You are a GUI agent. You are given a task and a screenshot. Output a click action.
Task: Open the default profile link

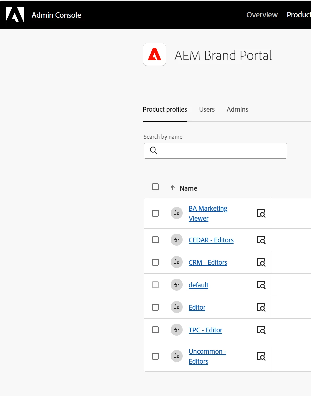coord(198,285)
